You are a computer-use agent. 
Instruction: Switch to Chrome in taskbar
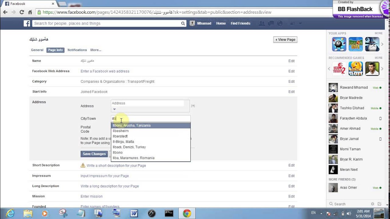click(x=187, y=213)
